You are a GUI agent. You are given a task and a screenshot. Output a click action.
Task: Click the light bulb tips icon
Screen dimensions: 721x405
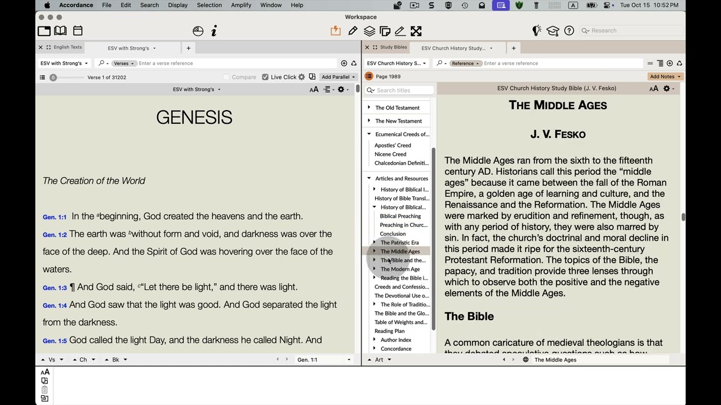[537, 30]
